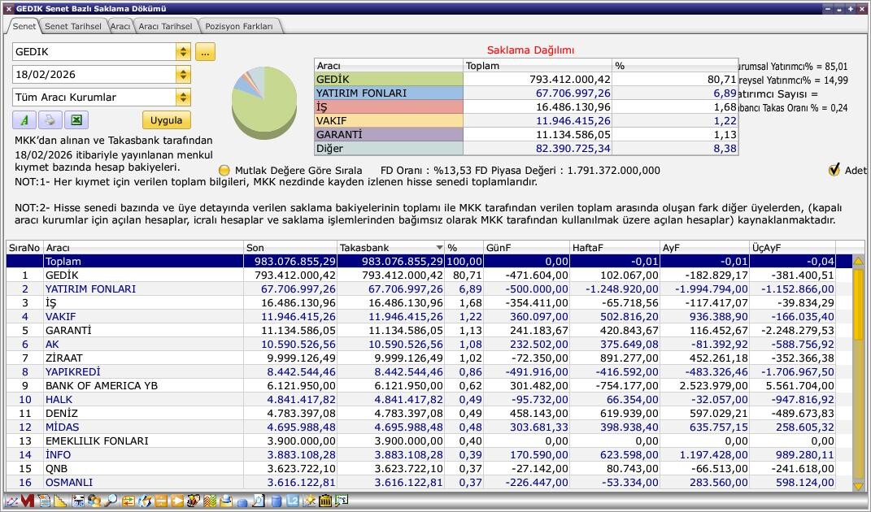871x512 pixels.
Task: Click the printer icon to print
Action: point(50,120)
